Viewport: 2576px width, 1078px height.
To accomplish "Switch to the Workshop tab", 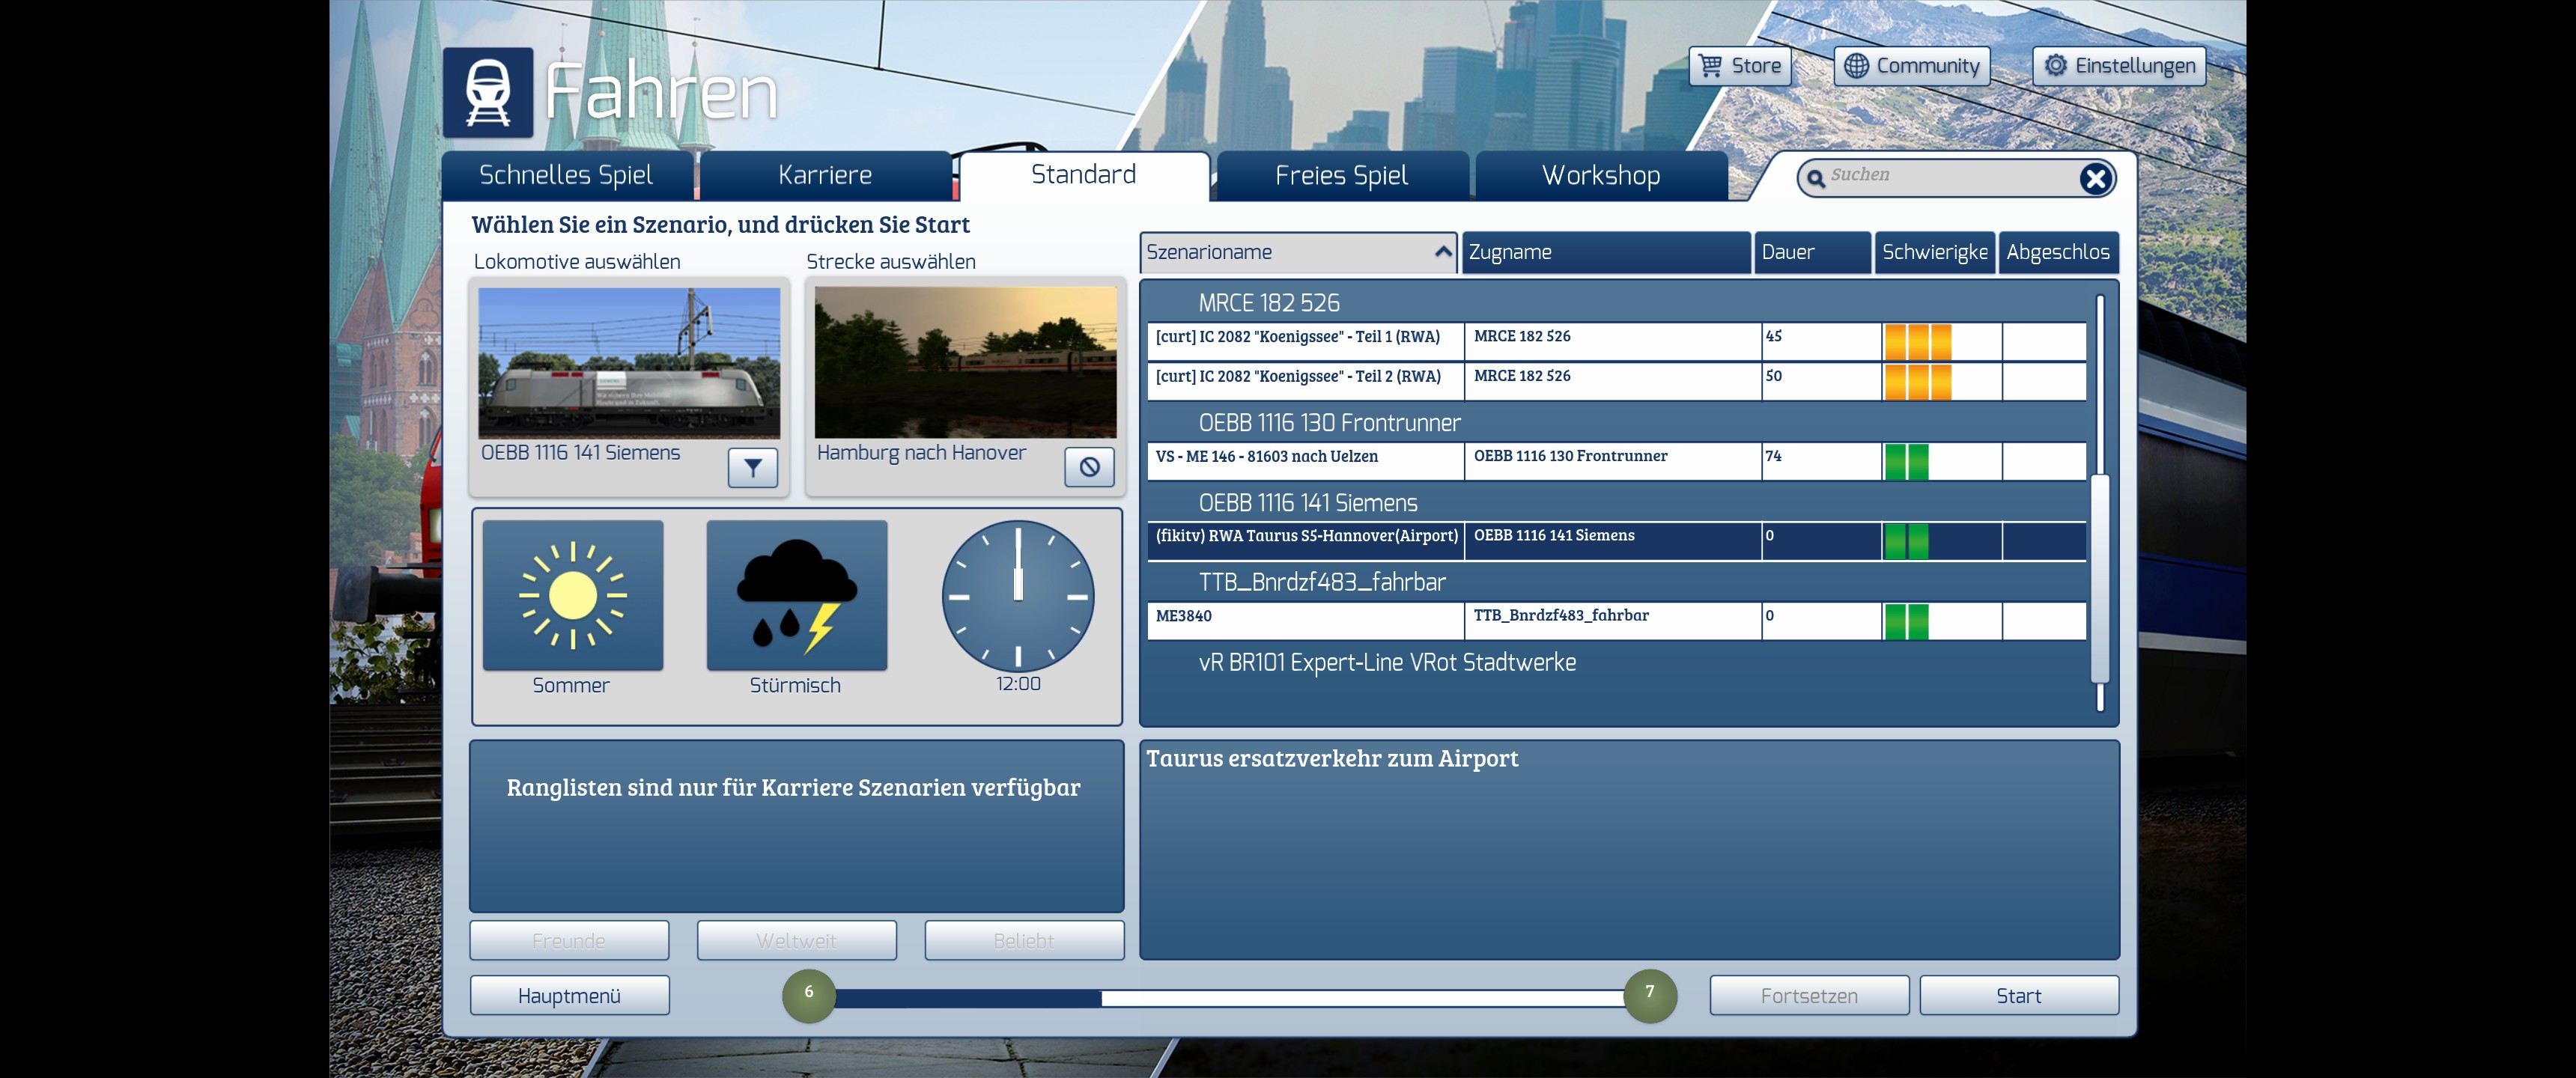I will 1600,176.
